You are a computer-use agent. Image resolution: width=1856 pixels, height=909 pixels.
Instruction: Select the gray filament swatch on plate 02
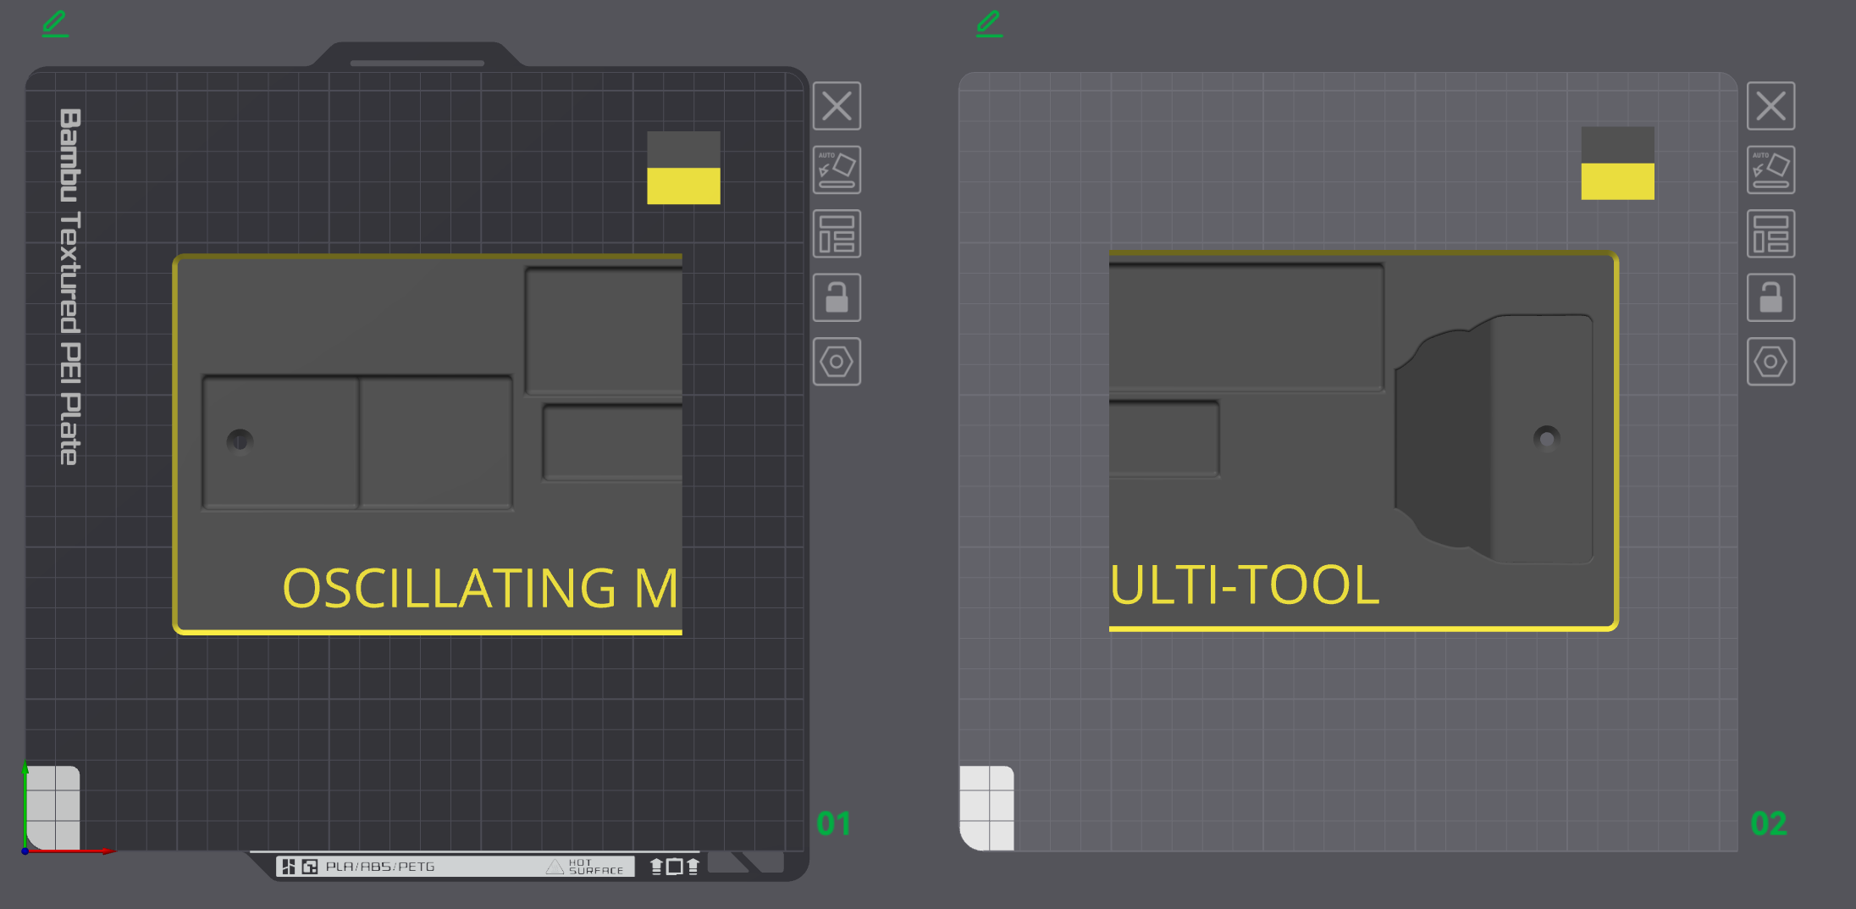(1617, 145)
